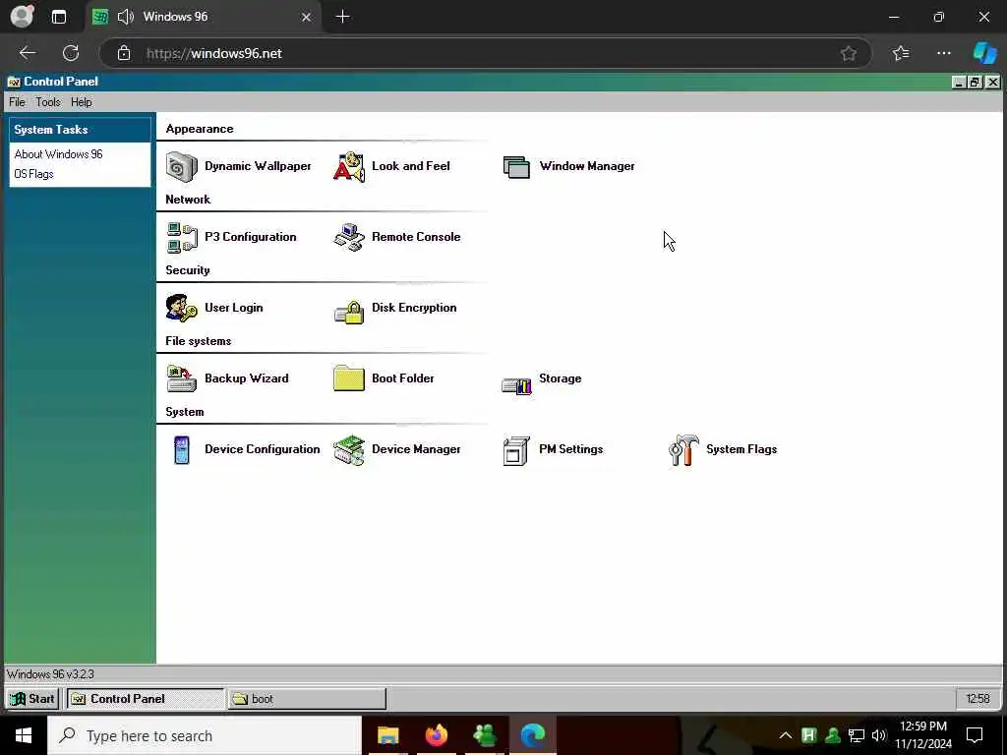The image size is (1007, 755).
Task: Open the Windows notification center
Action: 975,735
